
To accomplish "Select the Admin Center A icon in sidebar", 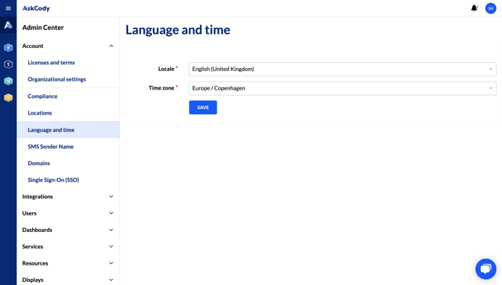I will [x=8, y=25].
